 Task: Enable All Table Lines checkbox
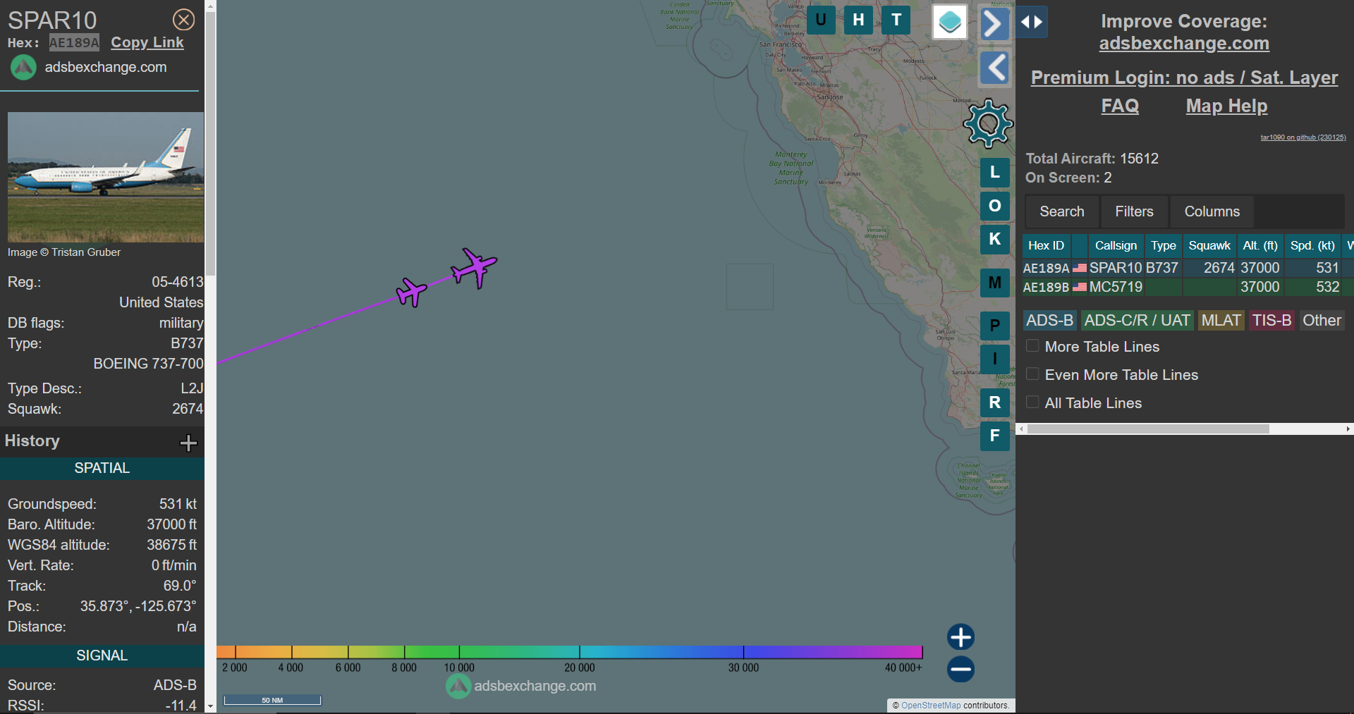[1032, 402]
